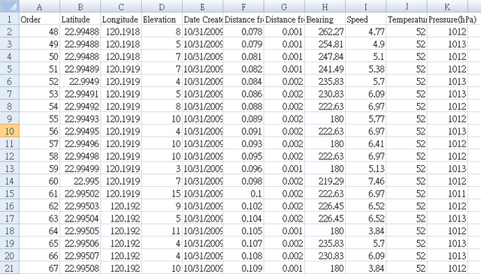Screen dimensions: 481x274
Task: Click Distance cell 0.078
Action: (x=244, y=32)
